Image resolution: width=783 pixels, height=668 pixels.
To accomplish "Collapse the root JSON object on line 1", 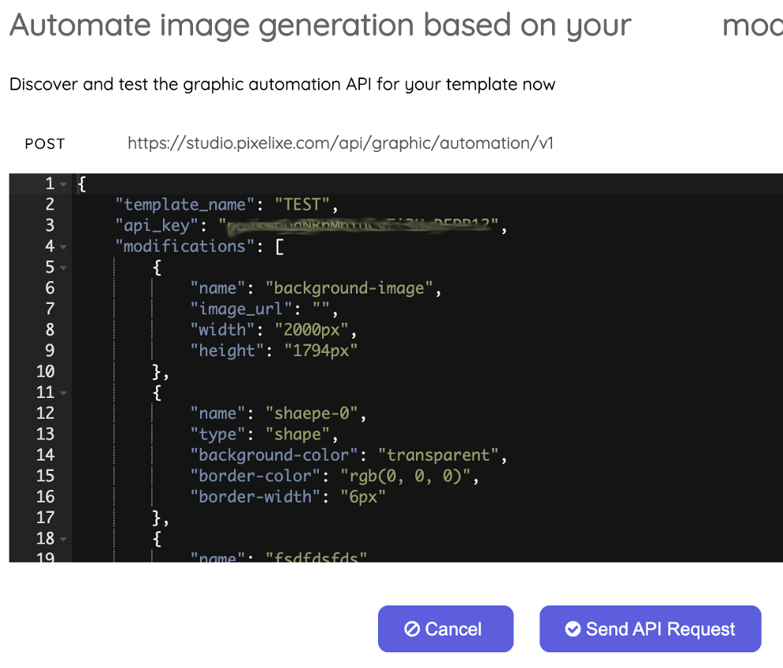I will point(63,184).
